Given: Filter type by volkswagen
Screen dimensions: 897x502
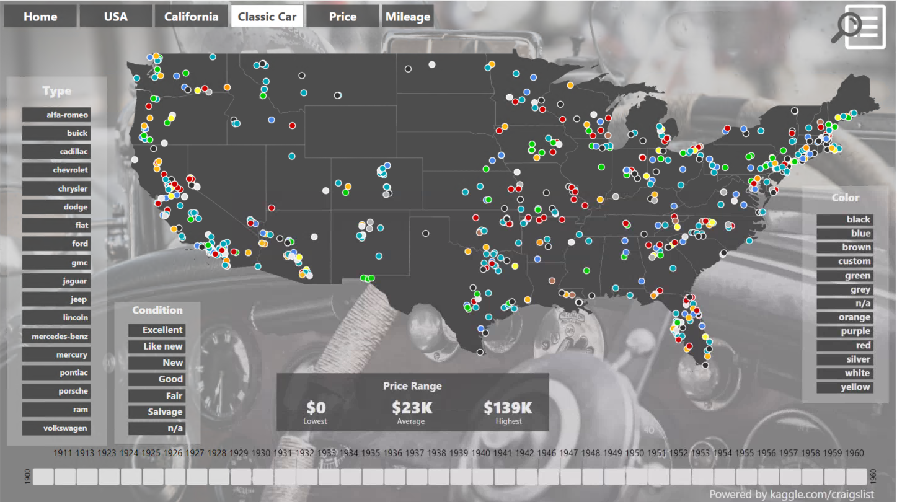Looking at the screenshot, I should pos(56,428).
